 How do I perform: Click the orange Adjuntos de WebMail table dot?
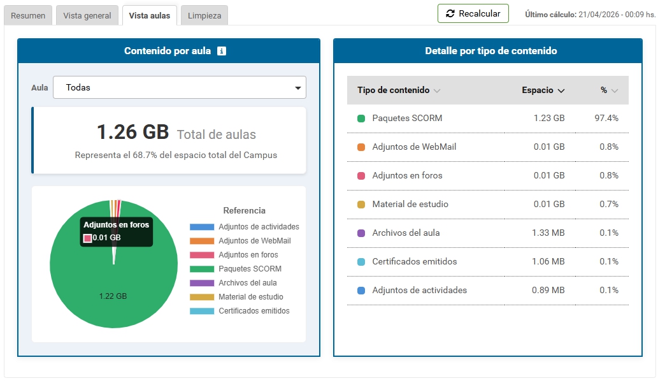click(361, 147)
